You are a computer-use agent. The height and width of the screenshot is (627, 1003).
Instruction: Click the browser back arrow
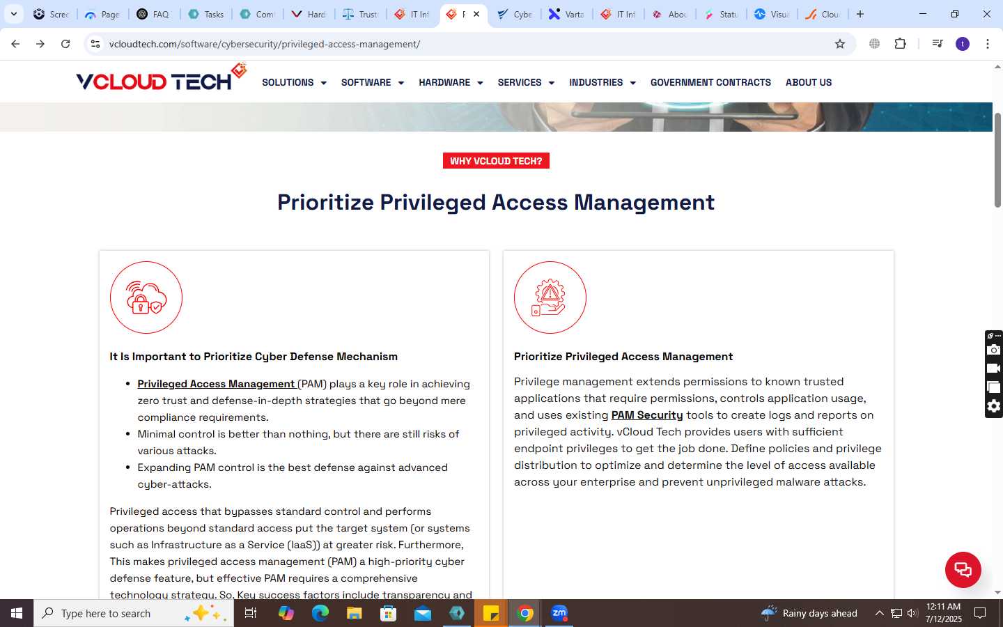pos(15,44)
